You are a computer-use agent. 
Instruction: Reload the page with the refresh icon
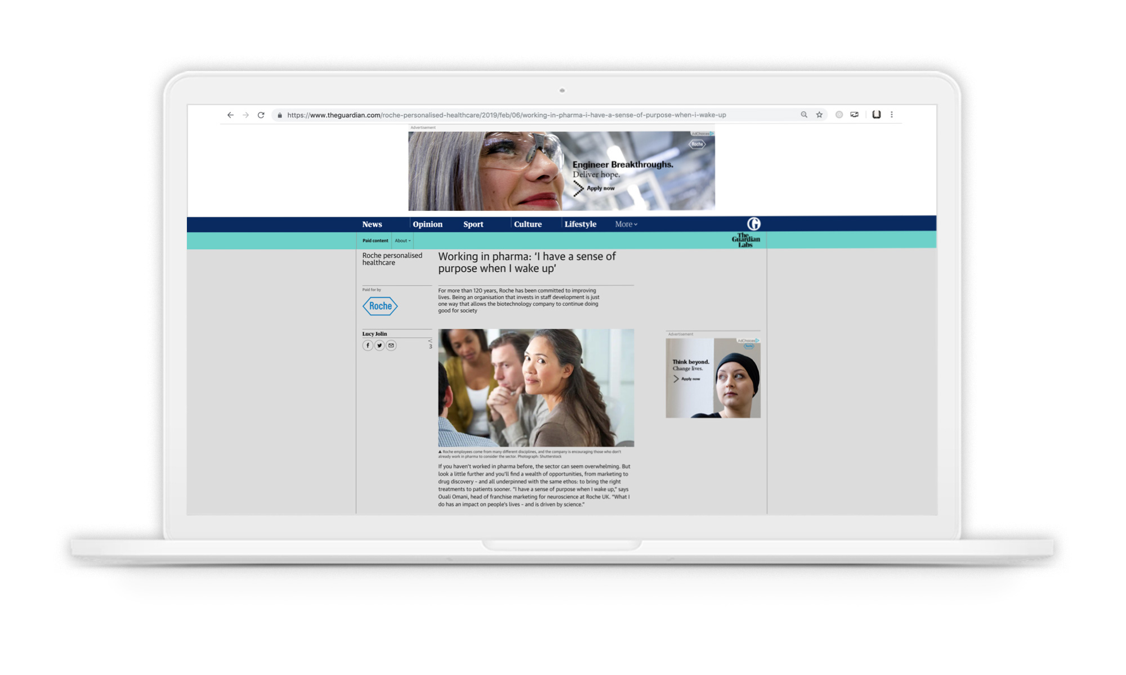point(261,115)
